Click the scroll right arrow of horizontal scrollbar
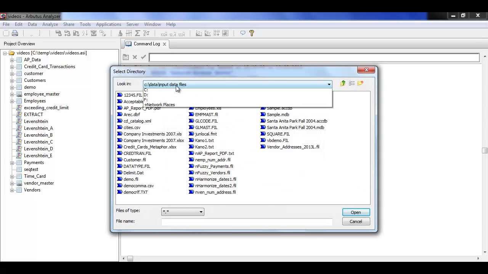Image resolution: width=488 pixels, height=274 pixels. pyautogui.click(x=478, y=259)
